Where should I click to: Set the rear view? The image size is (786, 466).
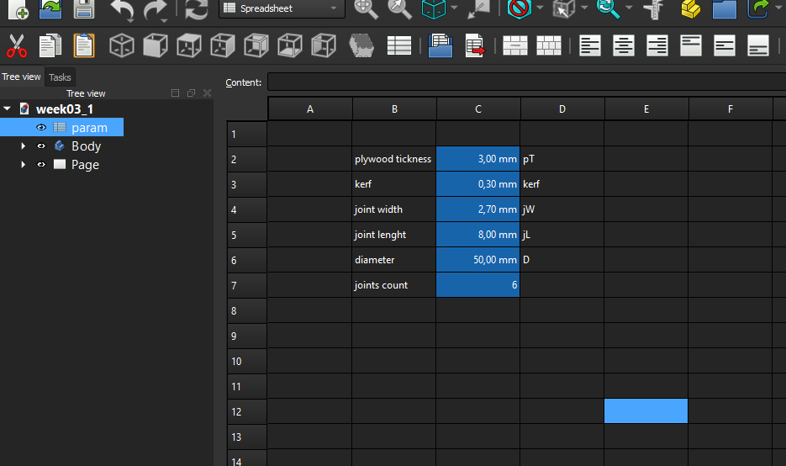(x=256, y=45)
